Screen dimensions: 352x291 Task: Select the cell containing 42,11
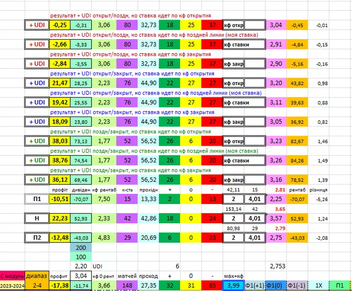point(233,190)
